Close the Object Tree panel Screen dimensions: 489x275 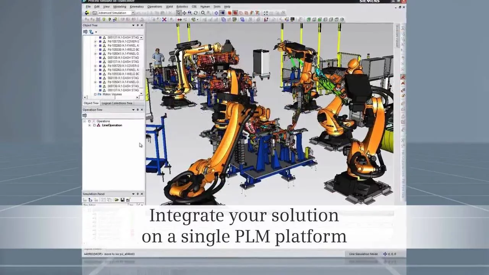142,25
